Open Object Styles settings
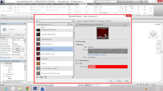Screen dimensions: 163x91 pos(20,7)
